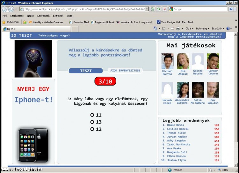Click the TESZT button
This screenshot has width=239, height=173.
coord(86,71)
